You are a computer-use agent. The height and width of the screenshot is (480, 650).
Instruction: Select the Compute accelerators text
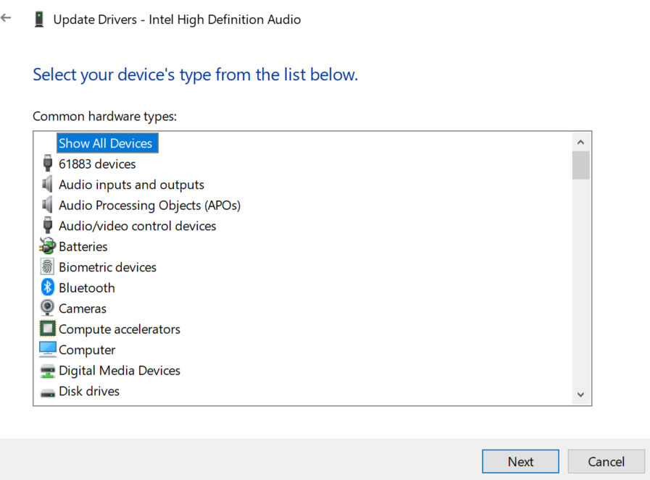120,329
